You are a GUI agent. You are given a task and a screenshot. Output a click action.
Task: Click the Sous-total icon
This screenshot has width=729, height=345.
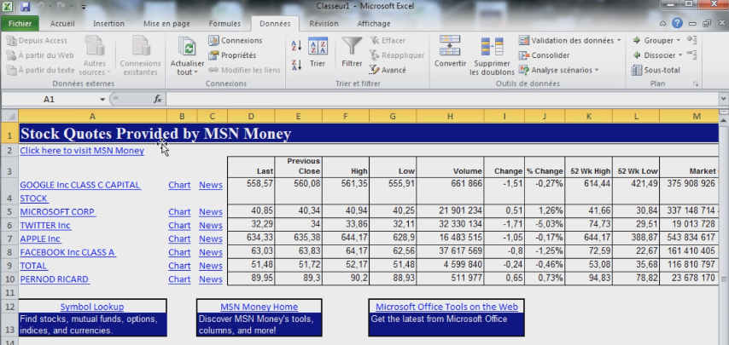[x=637, y=71]
